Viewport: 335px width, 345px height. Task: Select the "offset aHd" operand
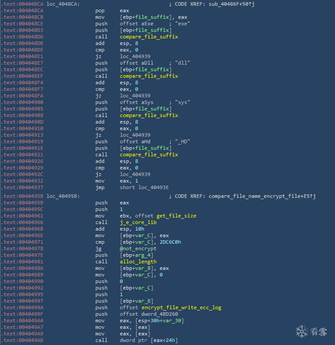pos(135,141)
